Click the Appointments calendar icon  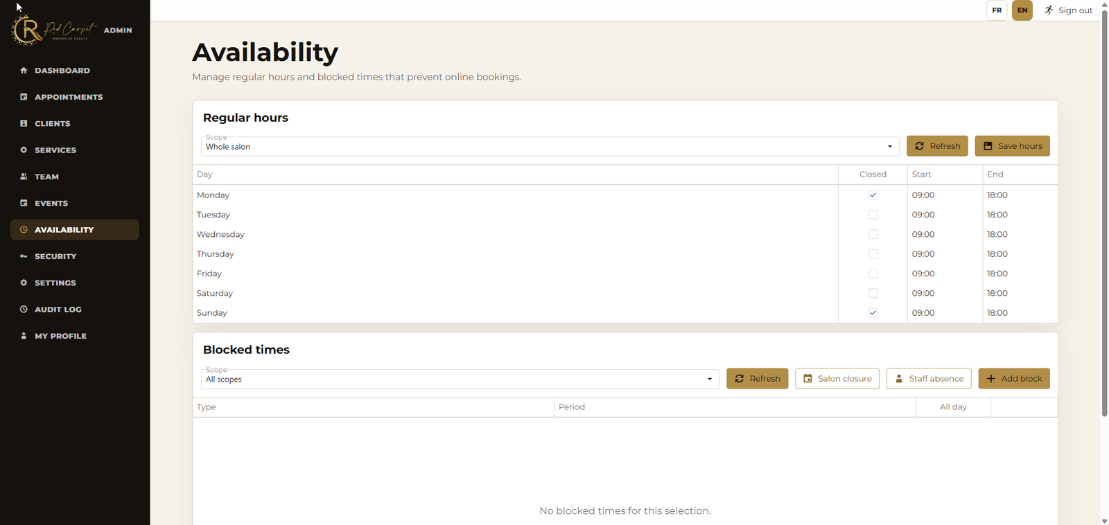(24, 97)
